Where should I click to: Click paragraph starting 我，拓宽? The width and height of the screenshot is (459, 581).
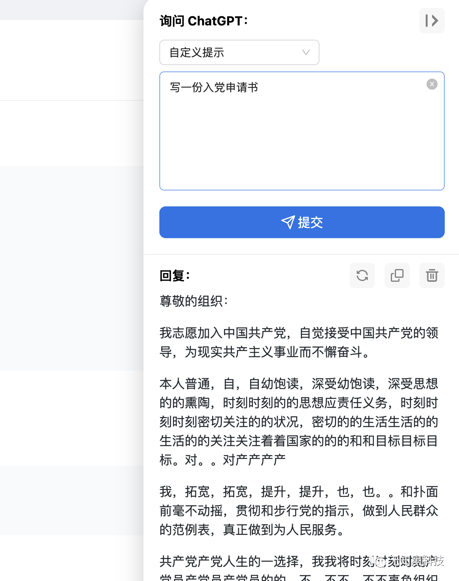click(x=299, y=511)
